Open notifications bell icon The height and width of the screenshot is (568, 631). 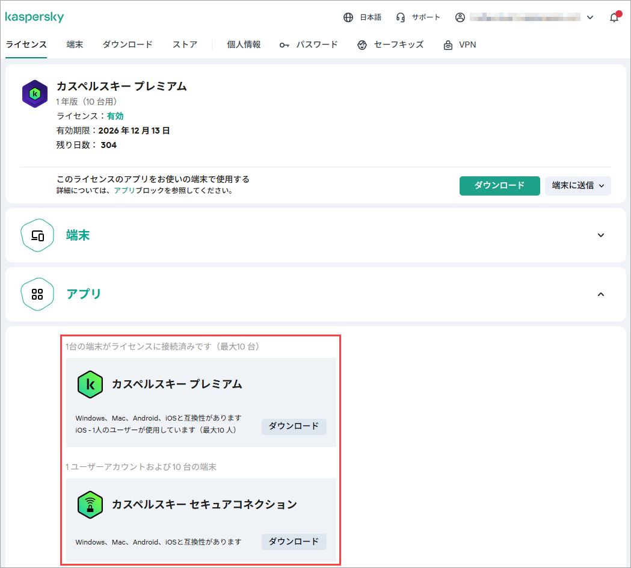click(x=614, y=17)
